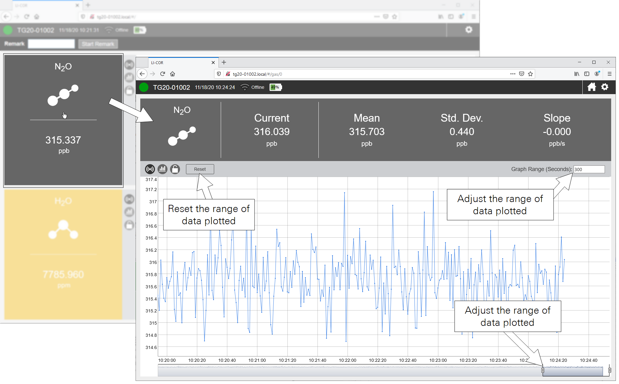Open settings gear in the background window
The height and width of the screenshot is (384, 619).
469,30
